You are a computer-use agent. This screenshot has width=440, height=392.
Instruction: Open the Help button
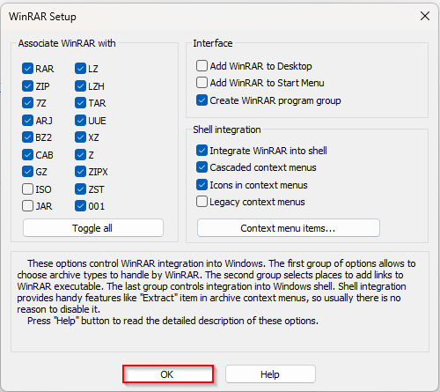(x=270, y=374)
